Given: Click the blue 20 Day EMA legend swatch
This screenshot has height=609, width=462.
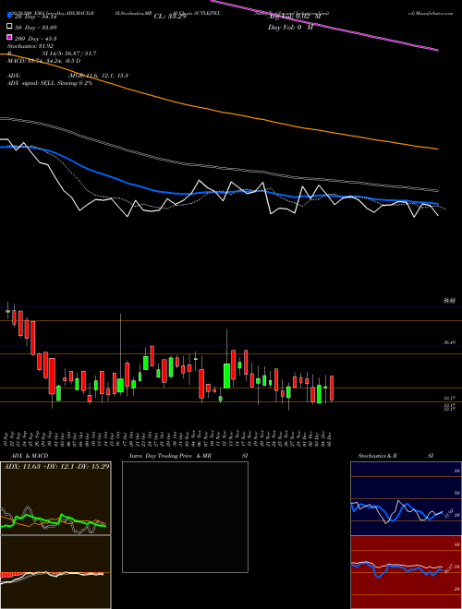Looking at the screenshot, I should click(9, 16).
